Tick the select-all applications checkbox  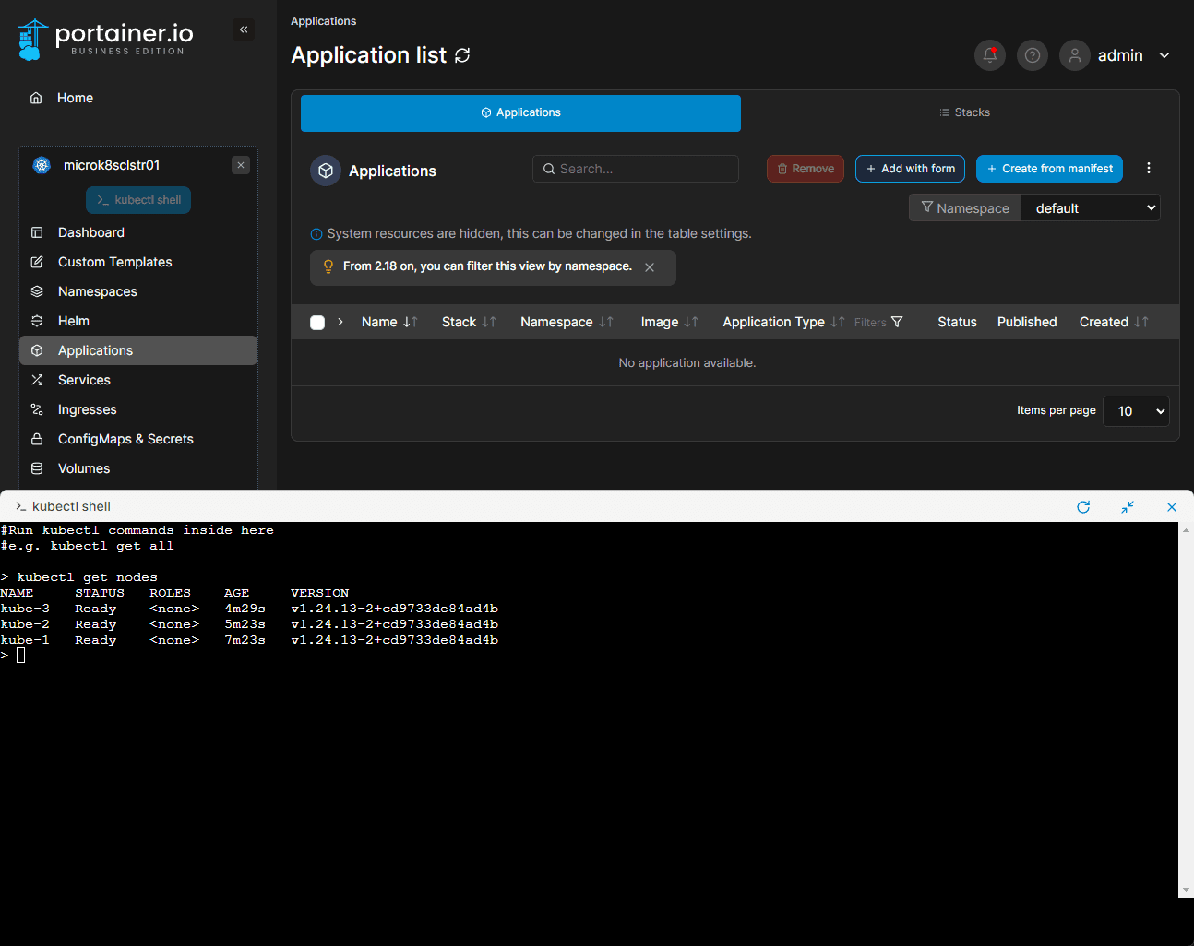tap(317, 323)
